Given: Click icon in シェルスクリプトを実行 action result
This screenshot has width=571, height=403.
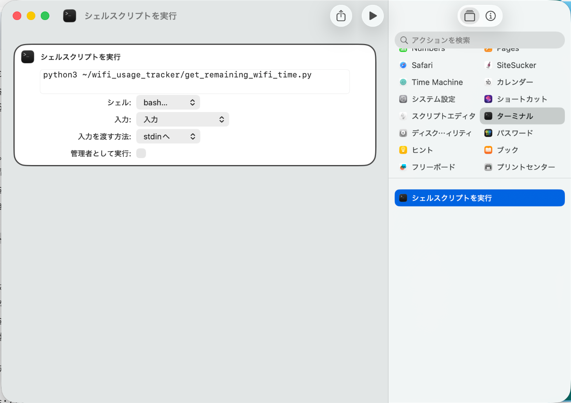Looking at the screenshot, I should (x=403, y=198).
